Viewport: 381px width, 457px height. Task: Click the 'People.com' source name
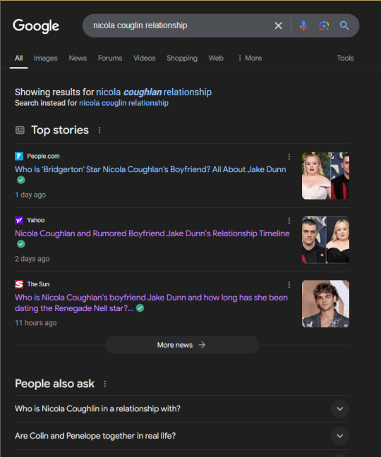[x=44, y=157]
